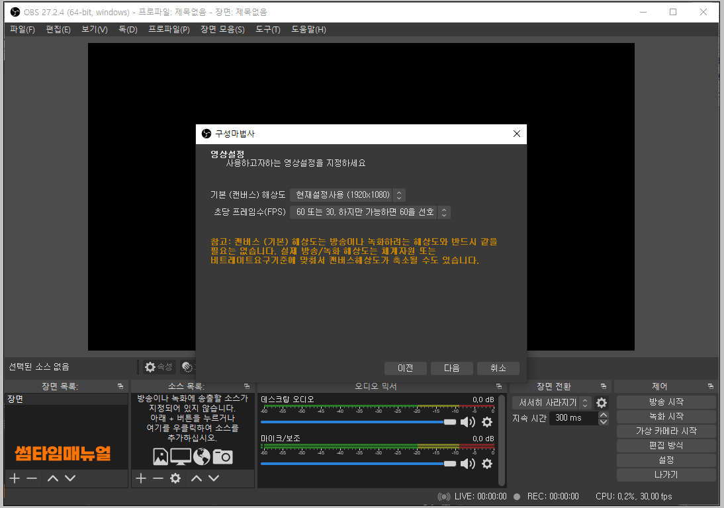This screenshot has width=724, height=508.
Task: Move source down with arrow icon
Action: click(214, 478)
